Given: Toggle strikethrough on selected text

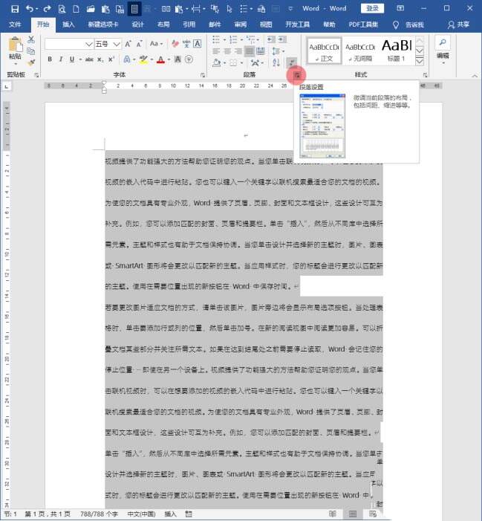Looking at the screenshot, I should pos(89,59).
